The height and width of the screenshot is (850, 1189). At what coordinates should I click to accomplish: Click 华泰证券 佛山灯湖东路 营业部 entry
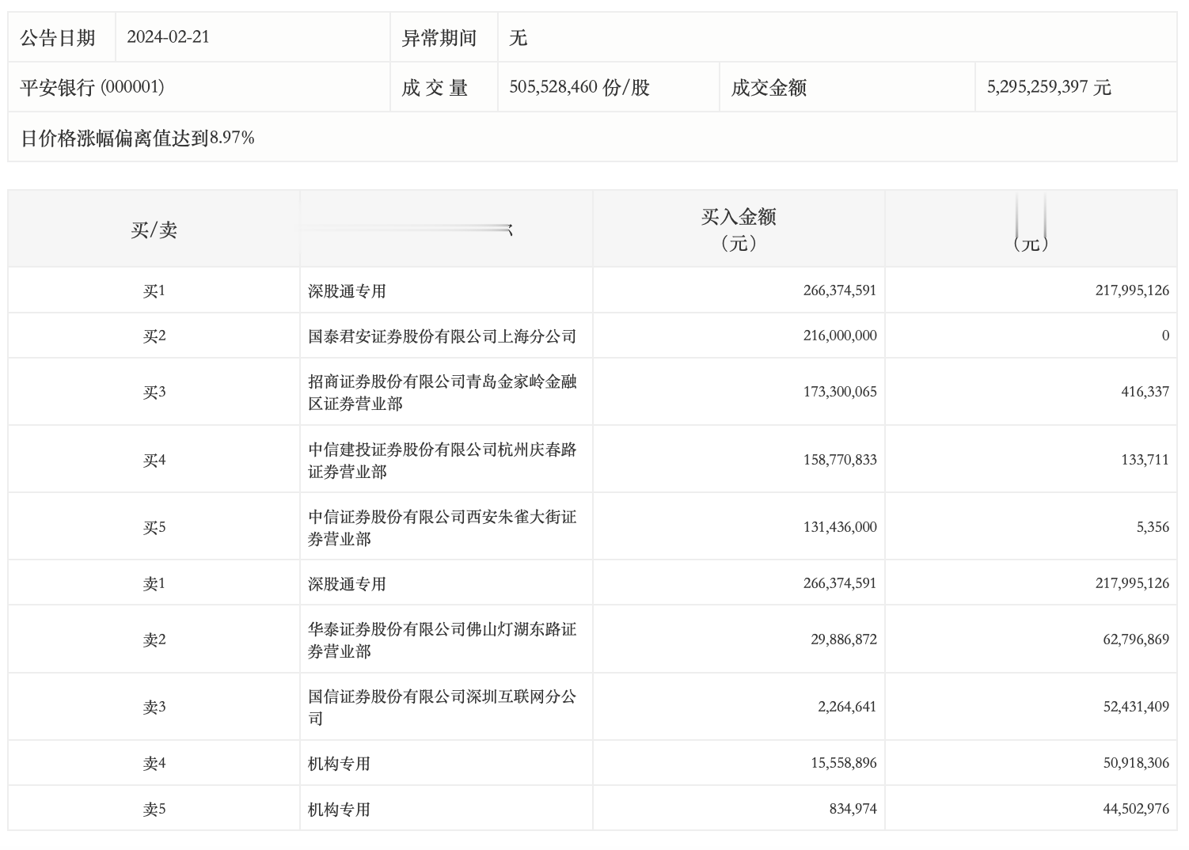click(444, 639)
